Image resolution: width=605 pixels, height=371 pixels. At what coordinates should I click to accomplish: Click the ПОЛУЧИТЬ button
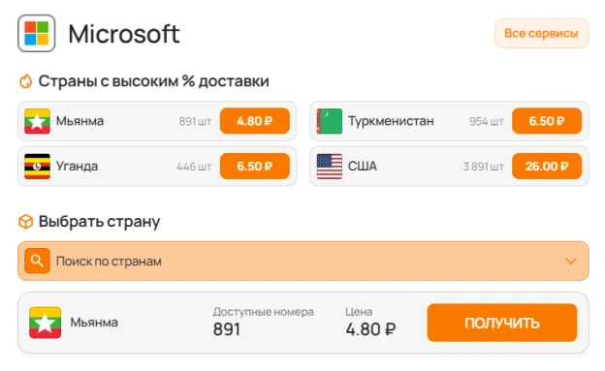click(502, 323)
